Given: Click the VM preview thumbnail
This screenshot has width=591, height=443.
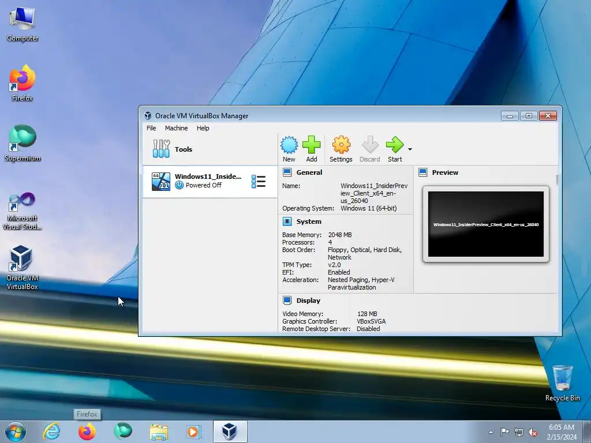Looking at the screenshot, I should pyautogui.click(x=486, y=224).
